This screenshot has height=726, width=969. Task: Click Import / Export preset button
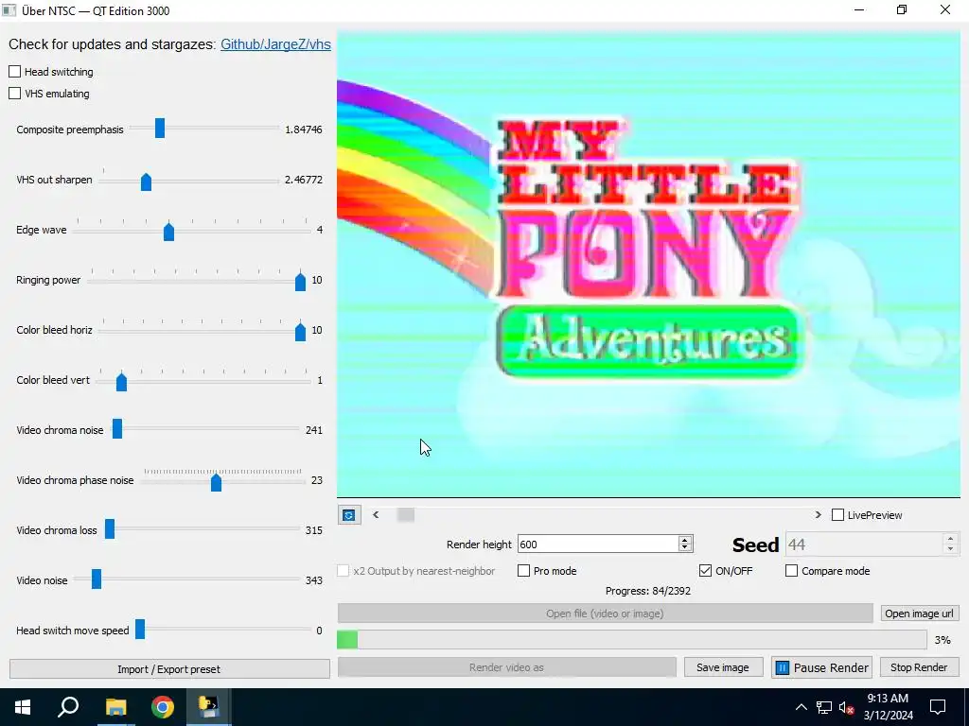[169, 669]
